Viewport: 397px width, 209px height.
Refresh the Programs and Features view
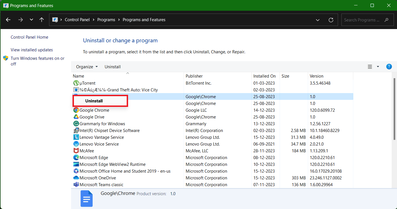(x=331, y=20)
